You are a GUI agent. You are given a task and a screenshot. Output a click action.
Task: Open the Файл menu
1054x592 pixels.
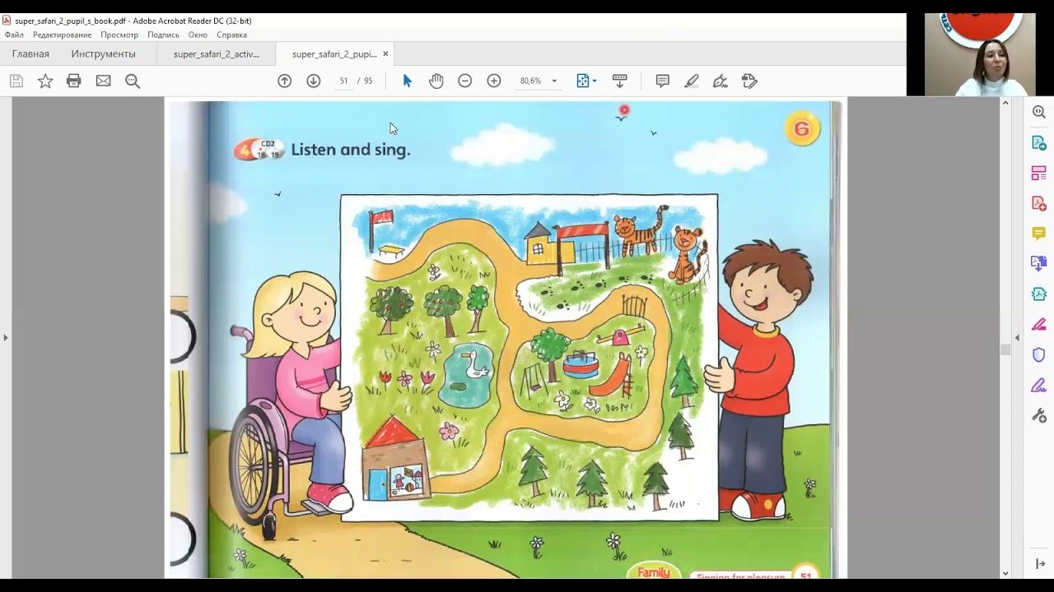click(x=14, y=35)
